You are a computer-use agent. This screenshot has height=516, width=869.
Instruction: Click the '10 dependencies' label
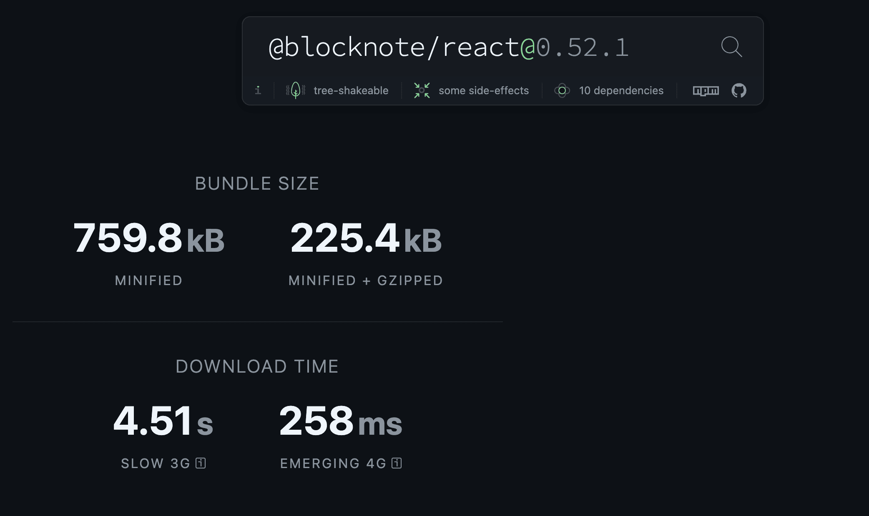(x=621, y=90)
